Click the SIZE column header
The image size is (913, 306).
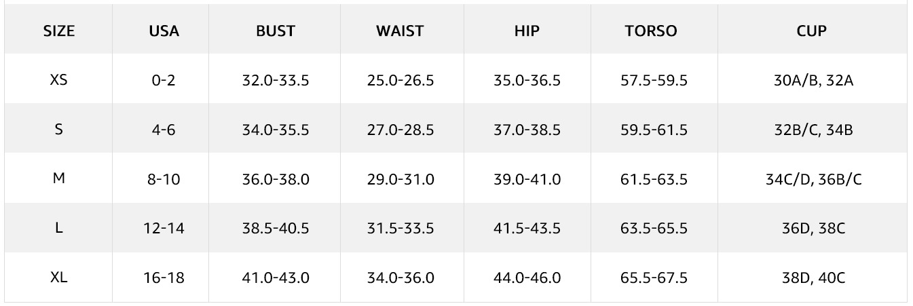pos(59,31)
